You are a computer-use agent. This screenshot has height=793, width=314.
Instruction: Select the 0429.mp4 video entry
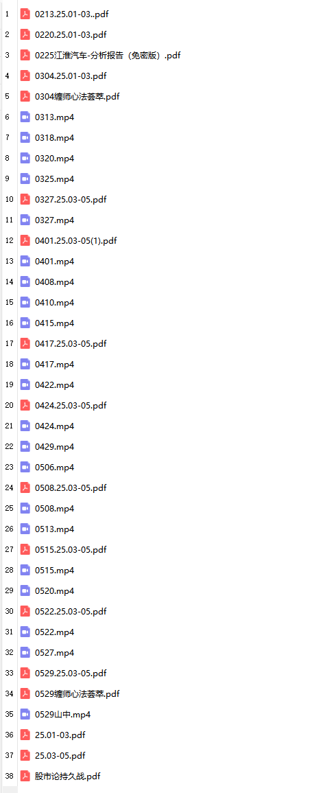[55, 446]
